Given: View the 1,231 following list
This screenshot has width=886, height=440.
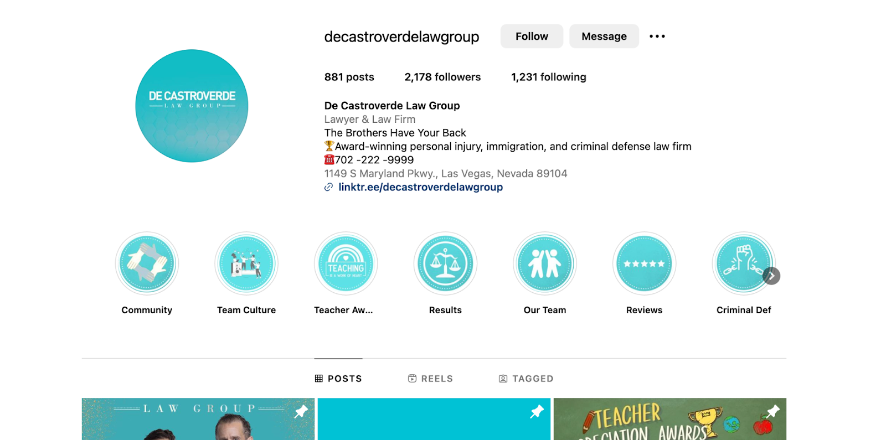Looking at the screenshot, I should point(549,77).
